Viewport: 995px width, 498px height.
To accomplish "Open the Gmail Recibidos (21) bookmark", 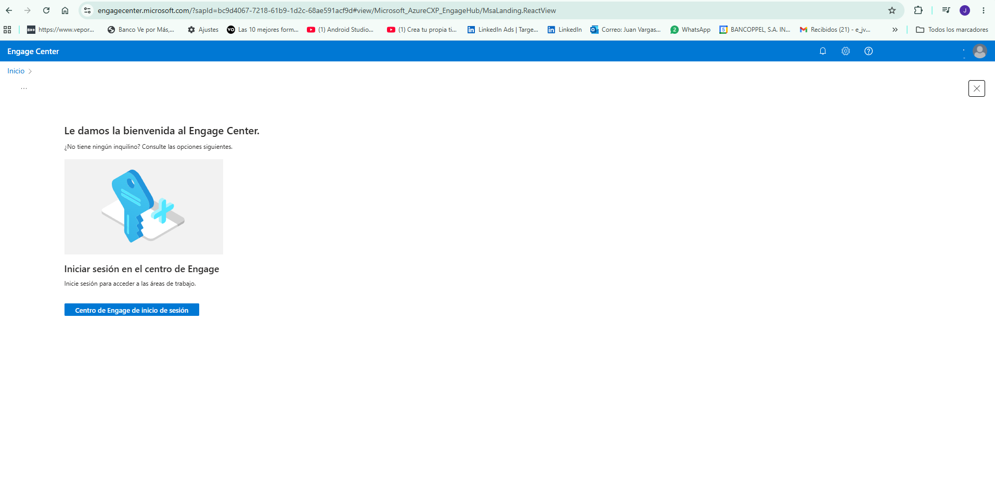I will click(835, 30).
